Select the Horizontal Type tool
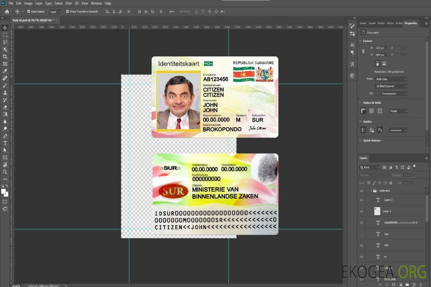The width and height of the screenshot is (431, 287). pos(5,143)
